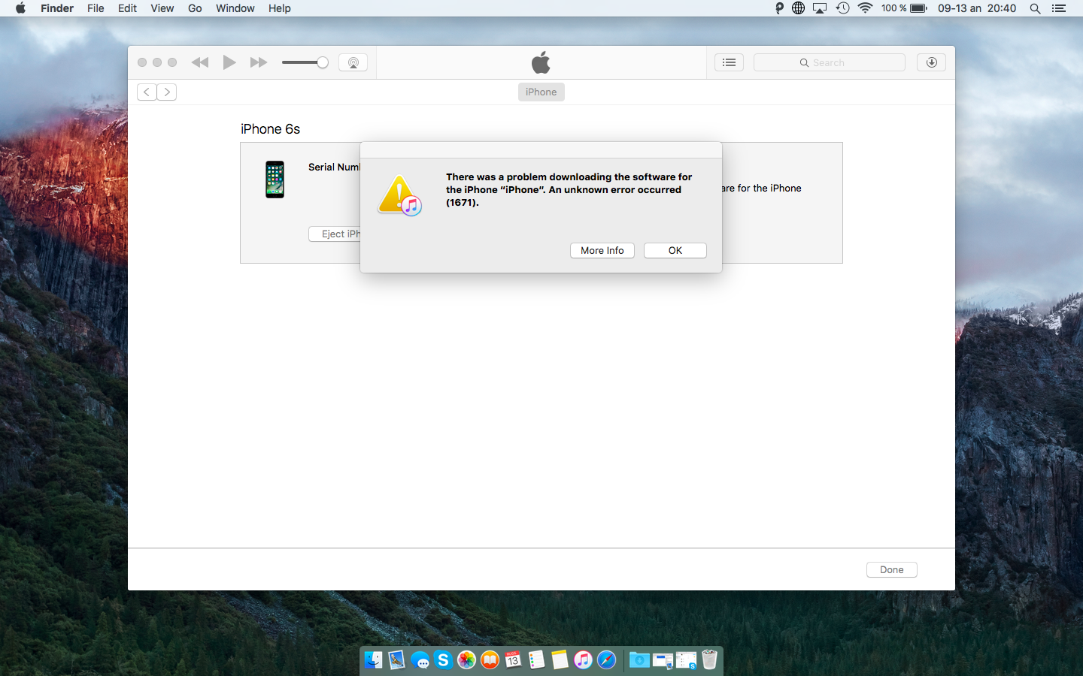Open iTunes from the Dock
This screenshot has height=676, width=1083.
click(x=583, y=659)
